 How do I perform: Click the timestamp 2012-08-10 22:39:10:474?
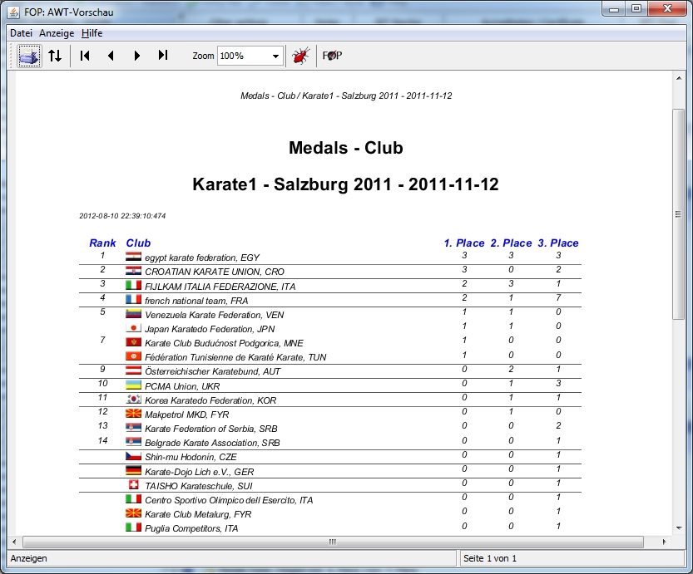click(122, 216)
